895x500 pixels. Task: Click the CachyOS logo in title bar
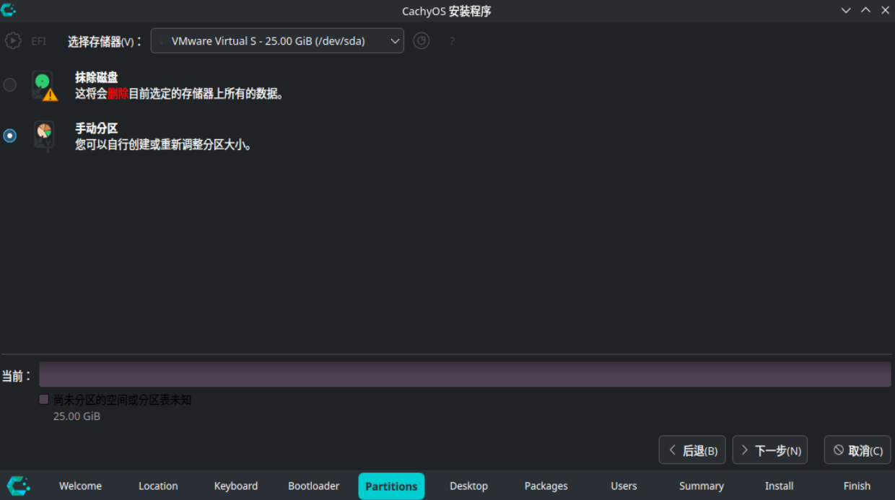coord(9,10)
